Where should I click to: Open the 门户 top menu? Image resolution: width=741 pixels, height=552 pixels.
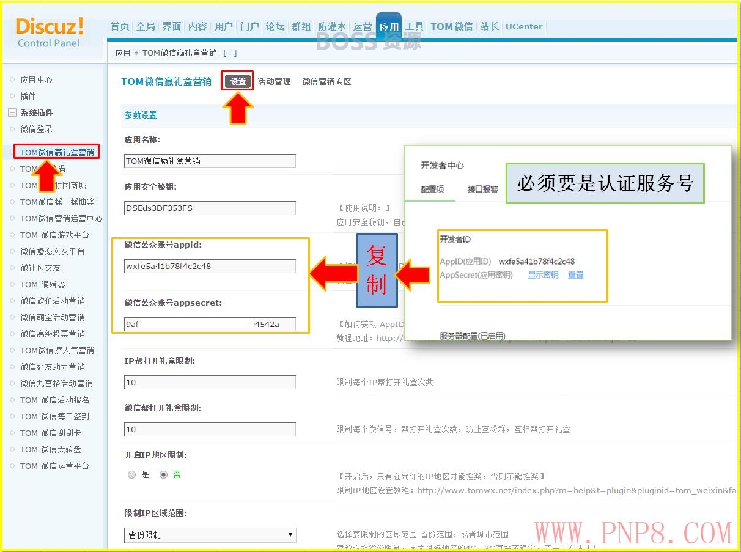[249, 26]
